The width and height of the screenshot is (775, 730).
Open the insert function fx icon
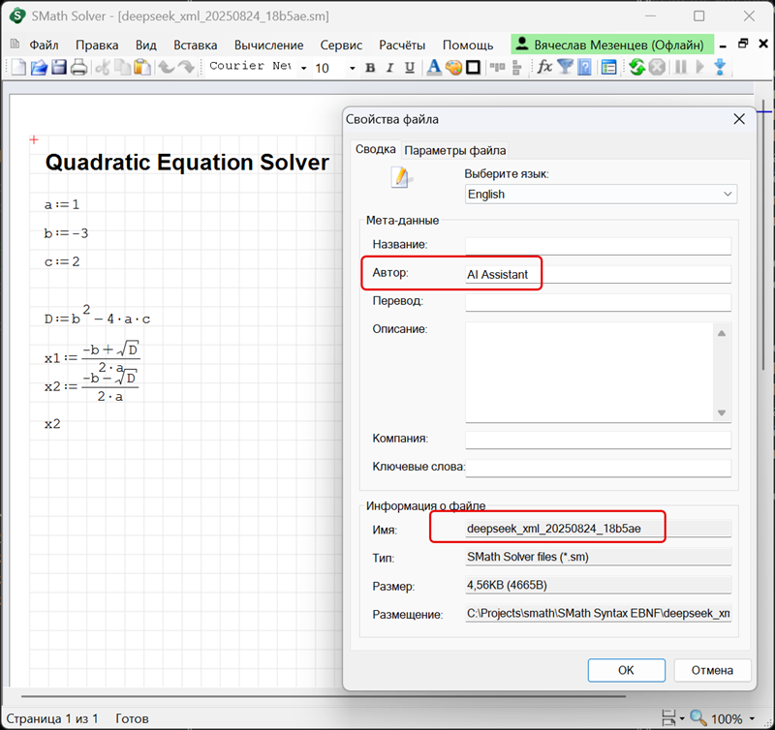(x=545, y=67)
